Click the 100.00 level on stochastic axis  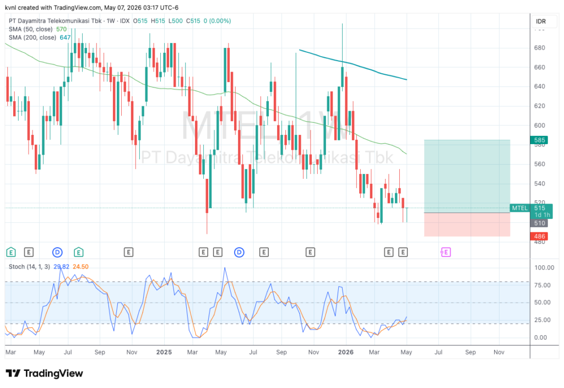[x=544, y=267]
